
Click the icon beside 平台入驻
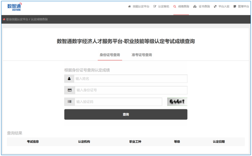click(215, 6)
